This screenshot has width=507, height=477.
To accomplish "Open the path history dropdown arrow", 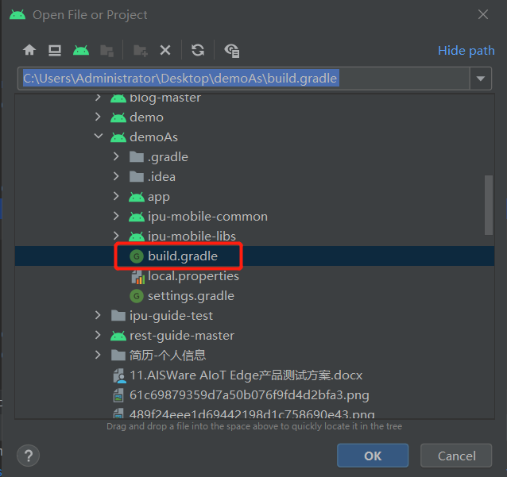I will 480,79.
